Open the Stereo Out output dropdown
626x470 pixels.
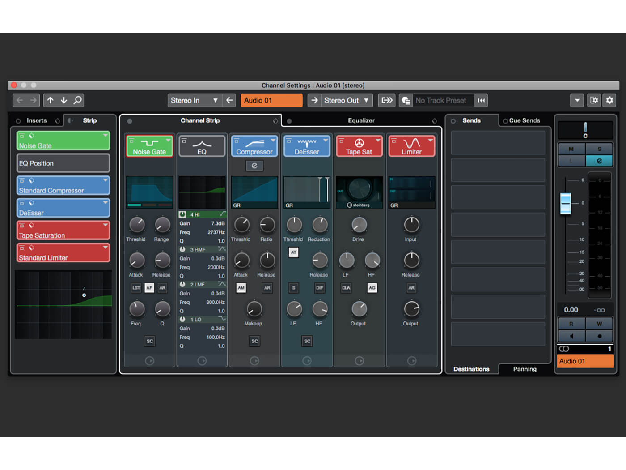tap(347, 100)
